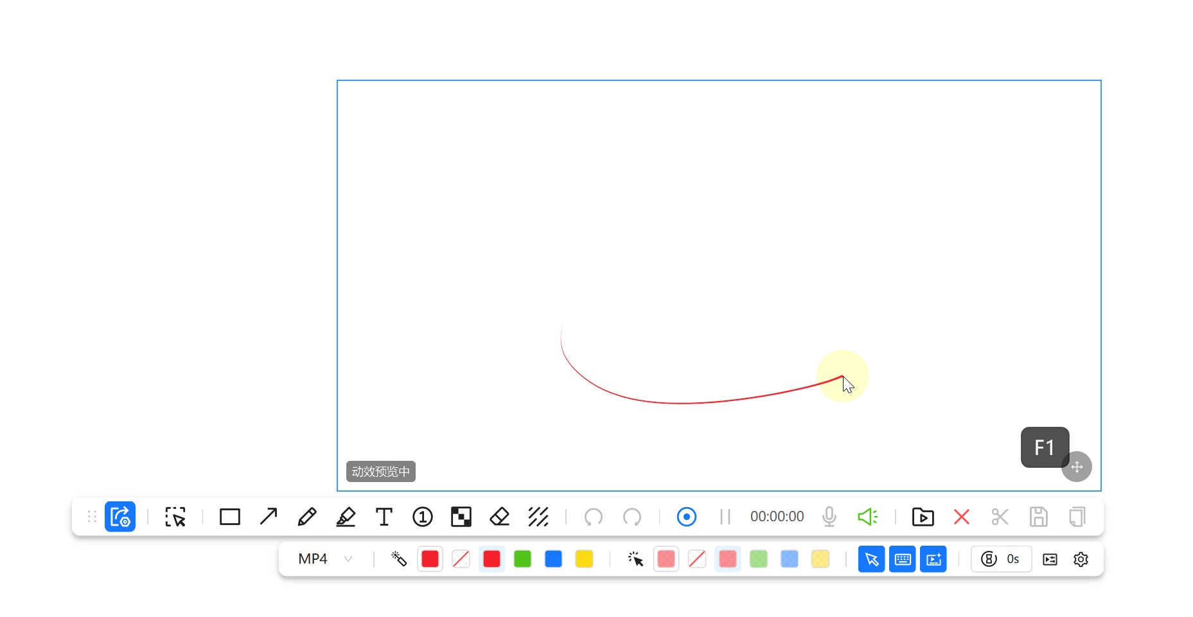Click the region select cursor tool
The height and width of the screenshot is (617, 1193).
[x=175, y=517]
